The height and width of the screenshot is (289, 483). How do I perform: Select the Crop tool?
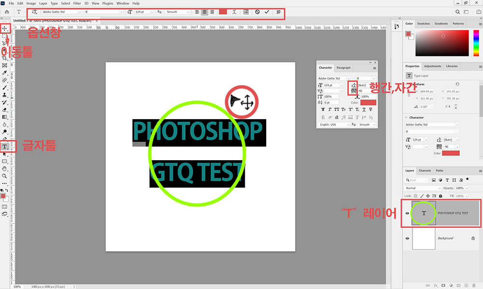coord(4,58)
